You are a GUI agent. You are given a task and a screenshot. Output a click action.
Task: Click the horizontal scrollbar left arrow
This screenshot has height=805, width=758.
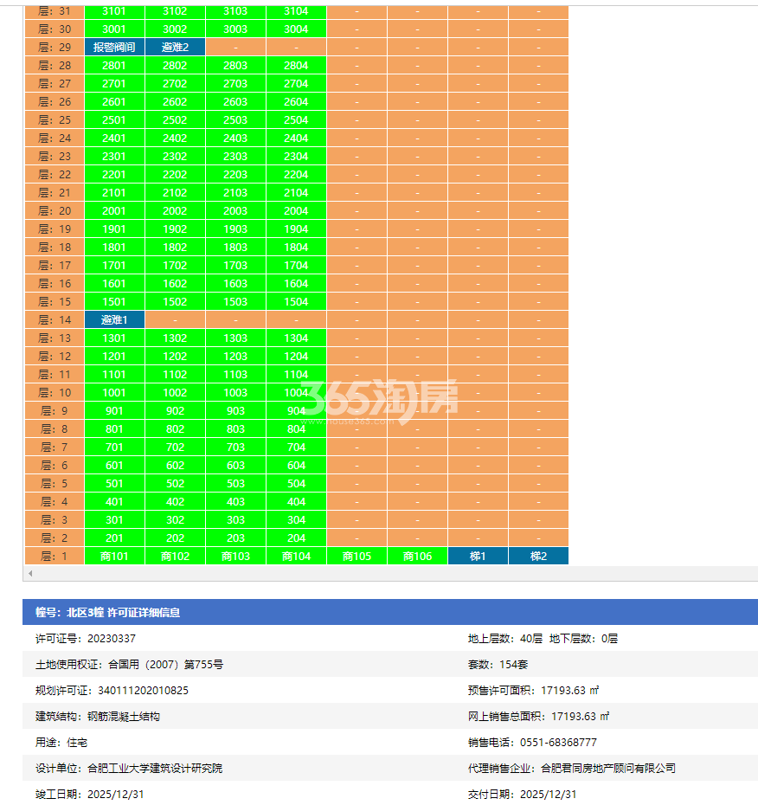30,573
